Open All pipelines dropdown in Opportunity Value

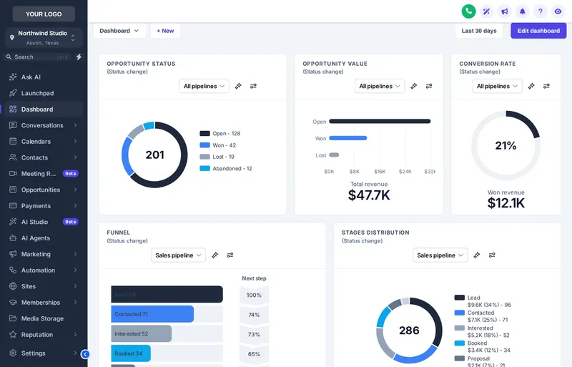[x=380, y=86]
